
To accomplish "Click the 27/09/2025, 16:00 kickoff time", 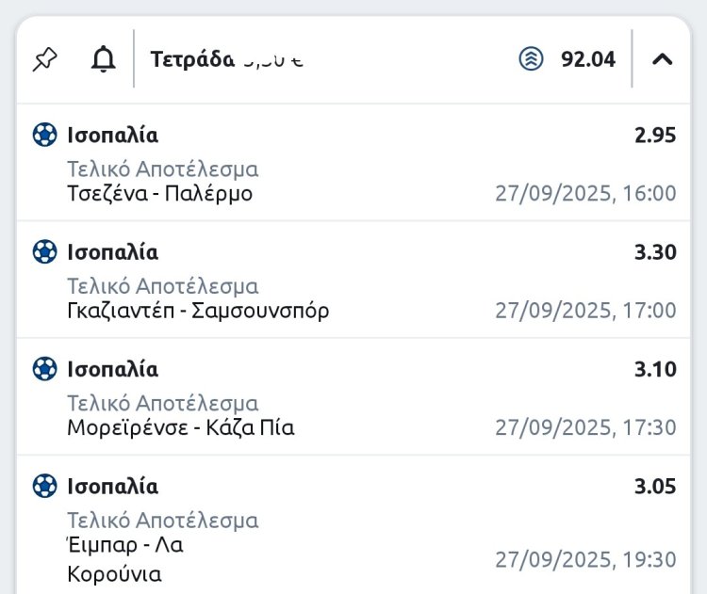I will tap(585, 194).
